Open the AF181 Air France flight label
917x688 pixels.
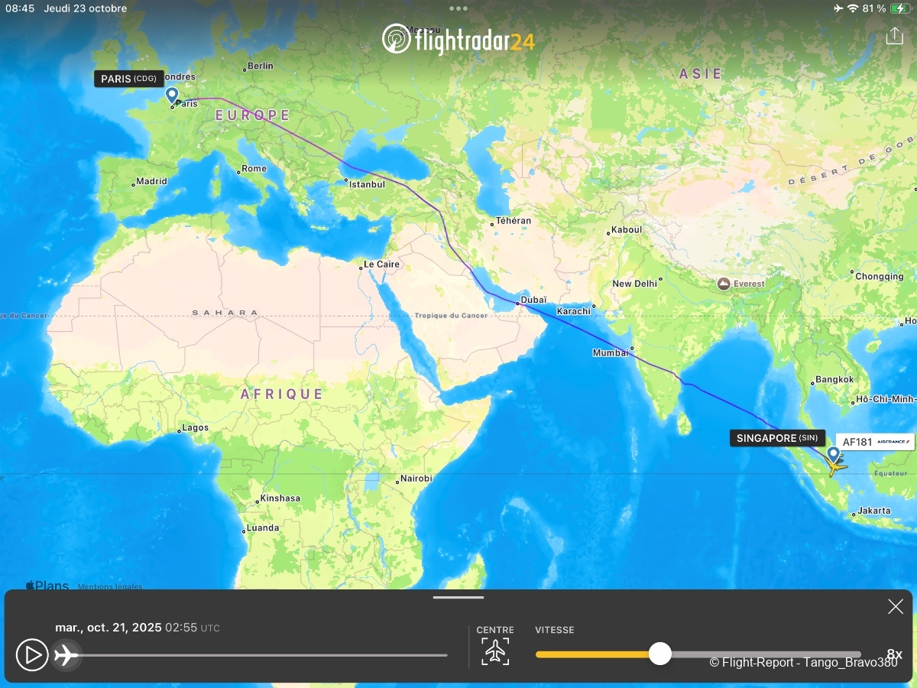[x=876, y=442]
